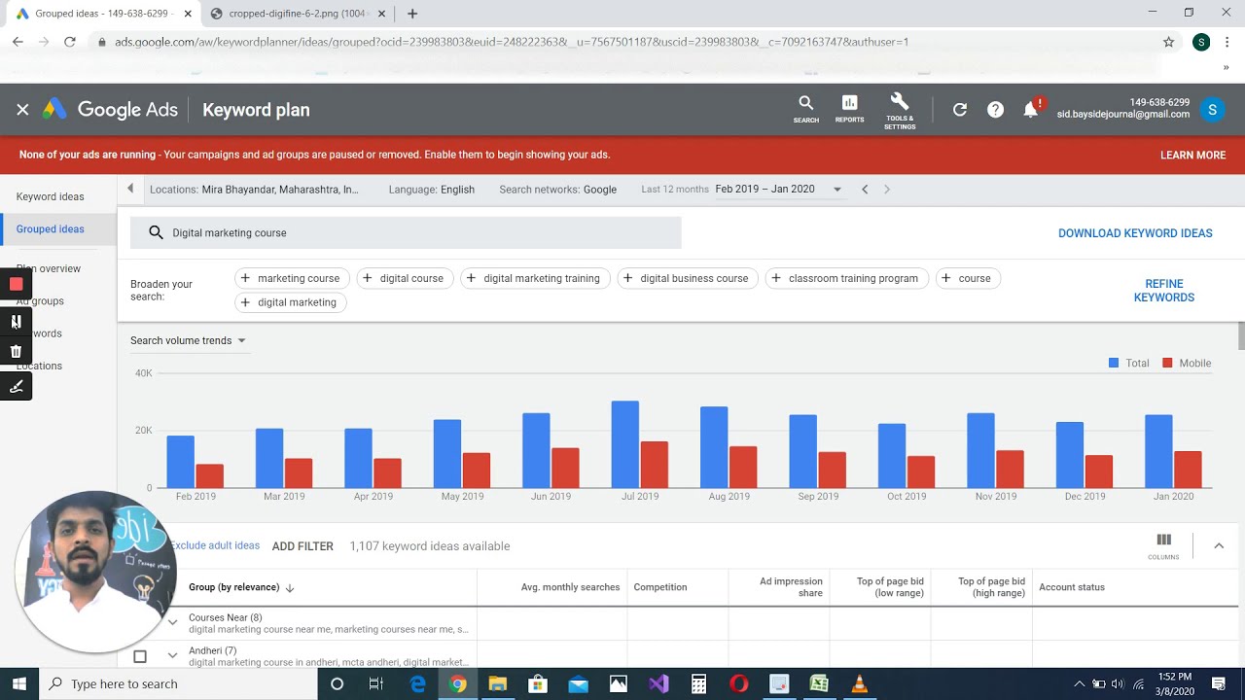Select Locations in sidebar

click(x=39, y=366)
